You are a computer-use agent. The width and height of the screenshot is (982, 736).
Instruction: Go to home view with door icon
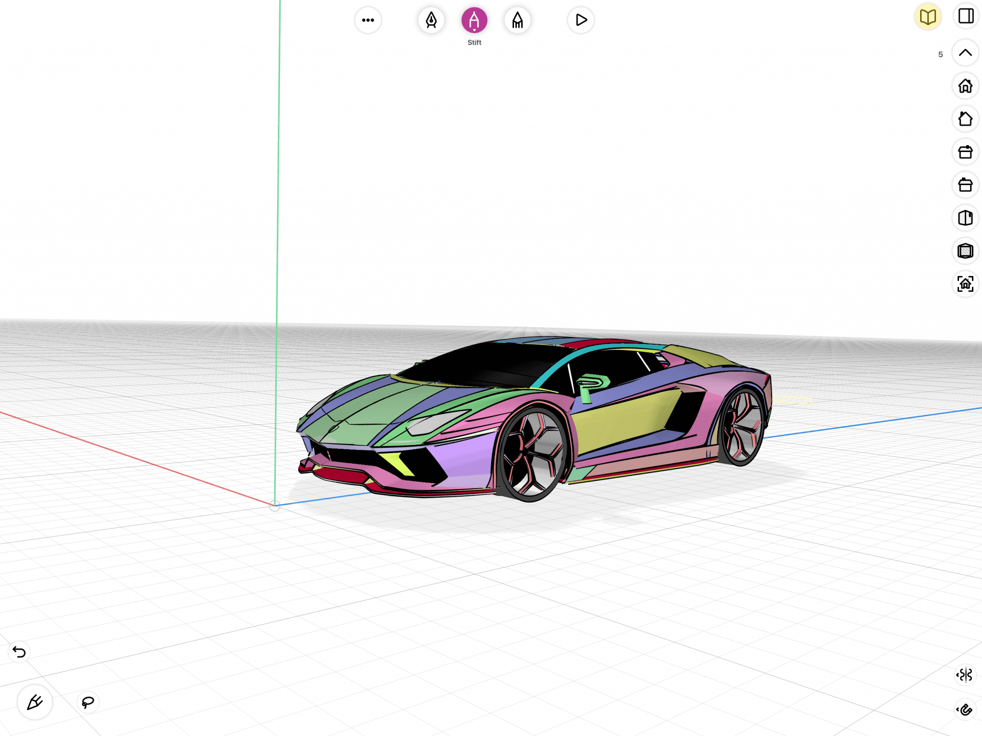[965, 86]
